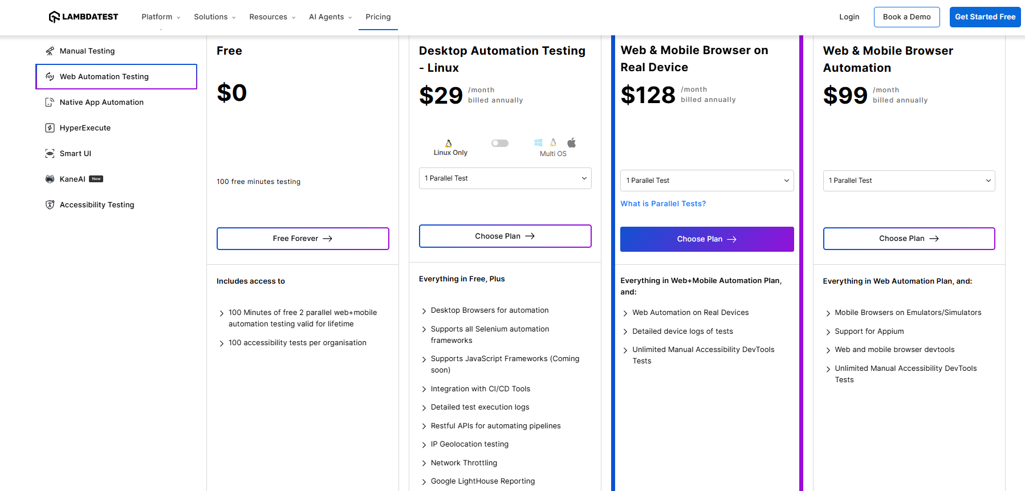Select the Web Automation Testing icon
This screenshot has height=491, width=1025.
(x=50, y=76)
